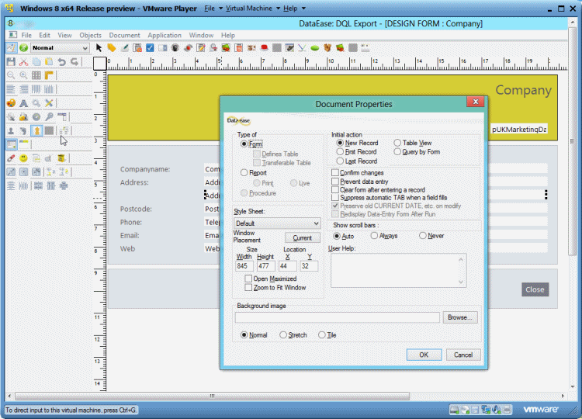Open the Application menu
The height and width of the screenshot is (419, 582).
click(x=165, y=35)
